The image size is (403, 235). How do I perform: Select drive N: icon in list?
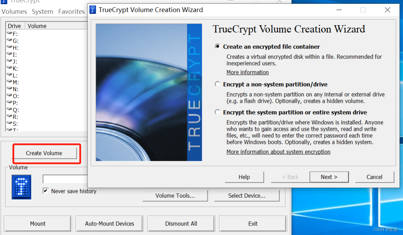point(9,89)
